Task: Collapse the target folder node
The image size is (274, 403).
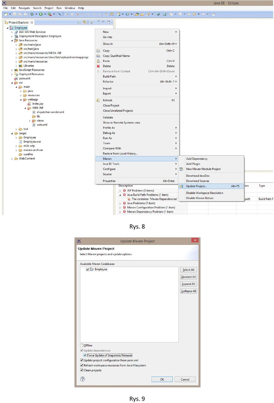Action: pyautogui.click(x=12, y=133)
